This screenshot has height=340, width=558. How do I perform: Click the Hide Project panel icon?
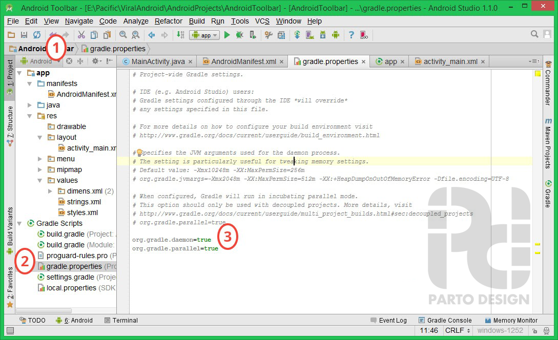coord(110,61)
